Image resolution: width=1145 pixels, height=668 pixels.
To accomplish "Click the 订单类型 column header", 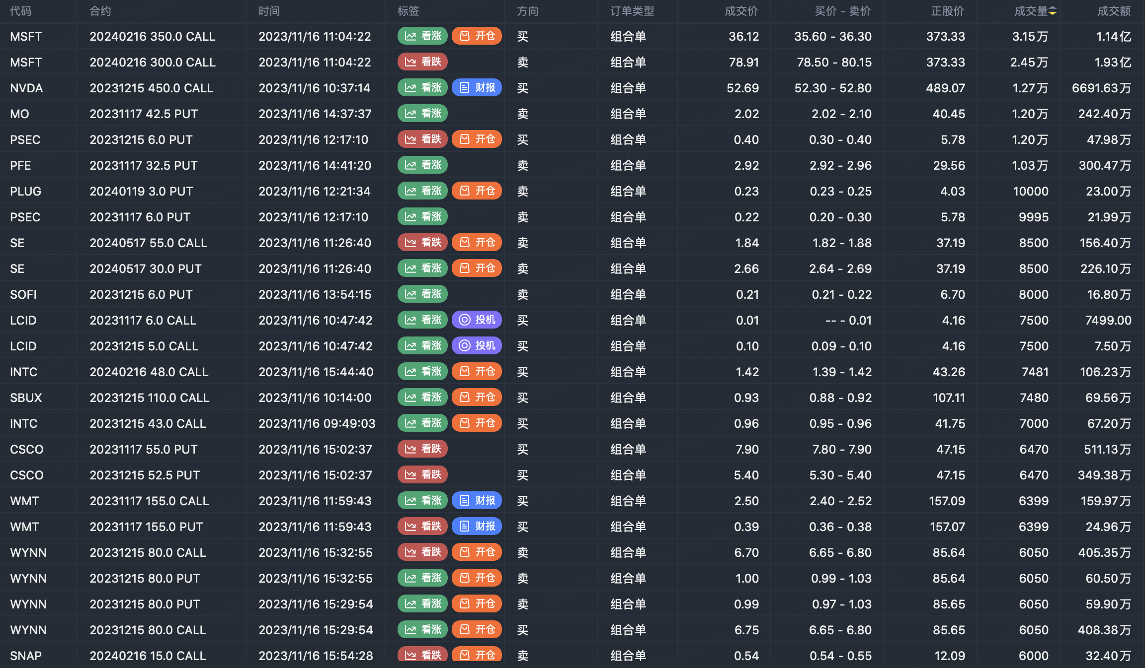I will click(x=632, y=11).
